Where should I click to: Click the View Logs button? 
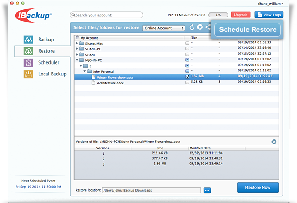click(x=269, y=15)
